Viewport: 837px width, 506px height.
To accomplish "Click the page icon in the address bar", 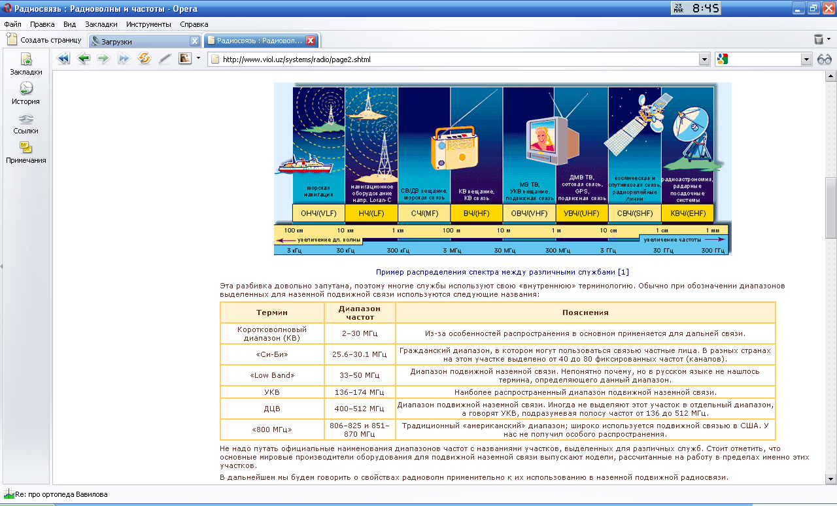I will pyautogui.click(x=214, y=59).
